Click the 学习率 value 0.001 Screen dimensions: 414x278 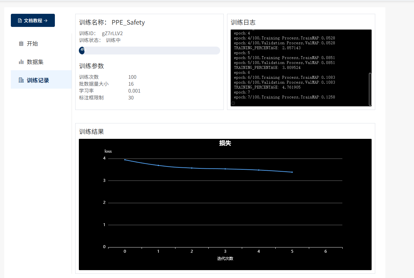click(x=134, y=91)
